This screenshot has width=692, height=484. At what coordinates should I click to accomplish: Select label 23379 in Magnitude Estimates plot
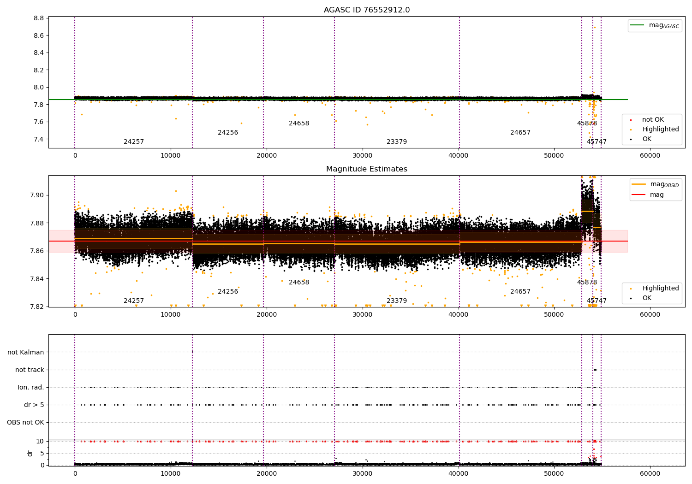pyautogui.click(x=397, y=301)
